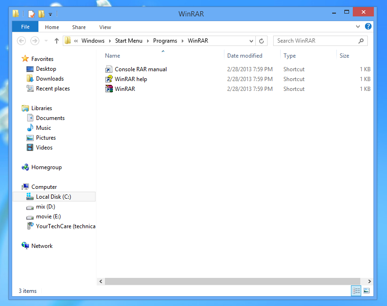The width and height of the screenshot is (387, 306).
Task: Click the Properties icon in quick access toolbar
Action: click(31, 14)
